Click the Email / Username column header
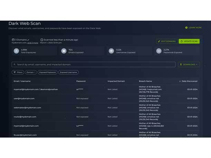211x158 pixels. pyautogui.click(x=22, y=81)
